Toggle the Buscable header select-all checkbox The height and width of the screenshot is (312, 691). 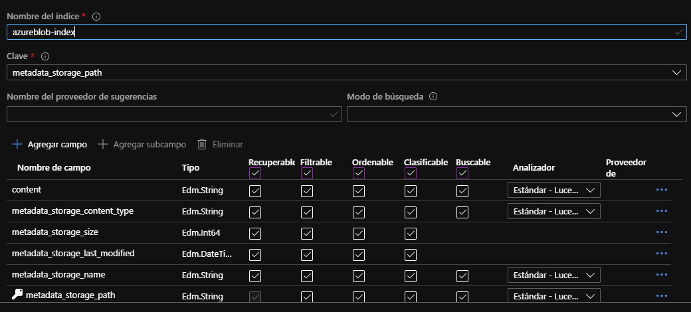click(462, 173)
